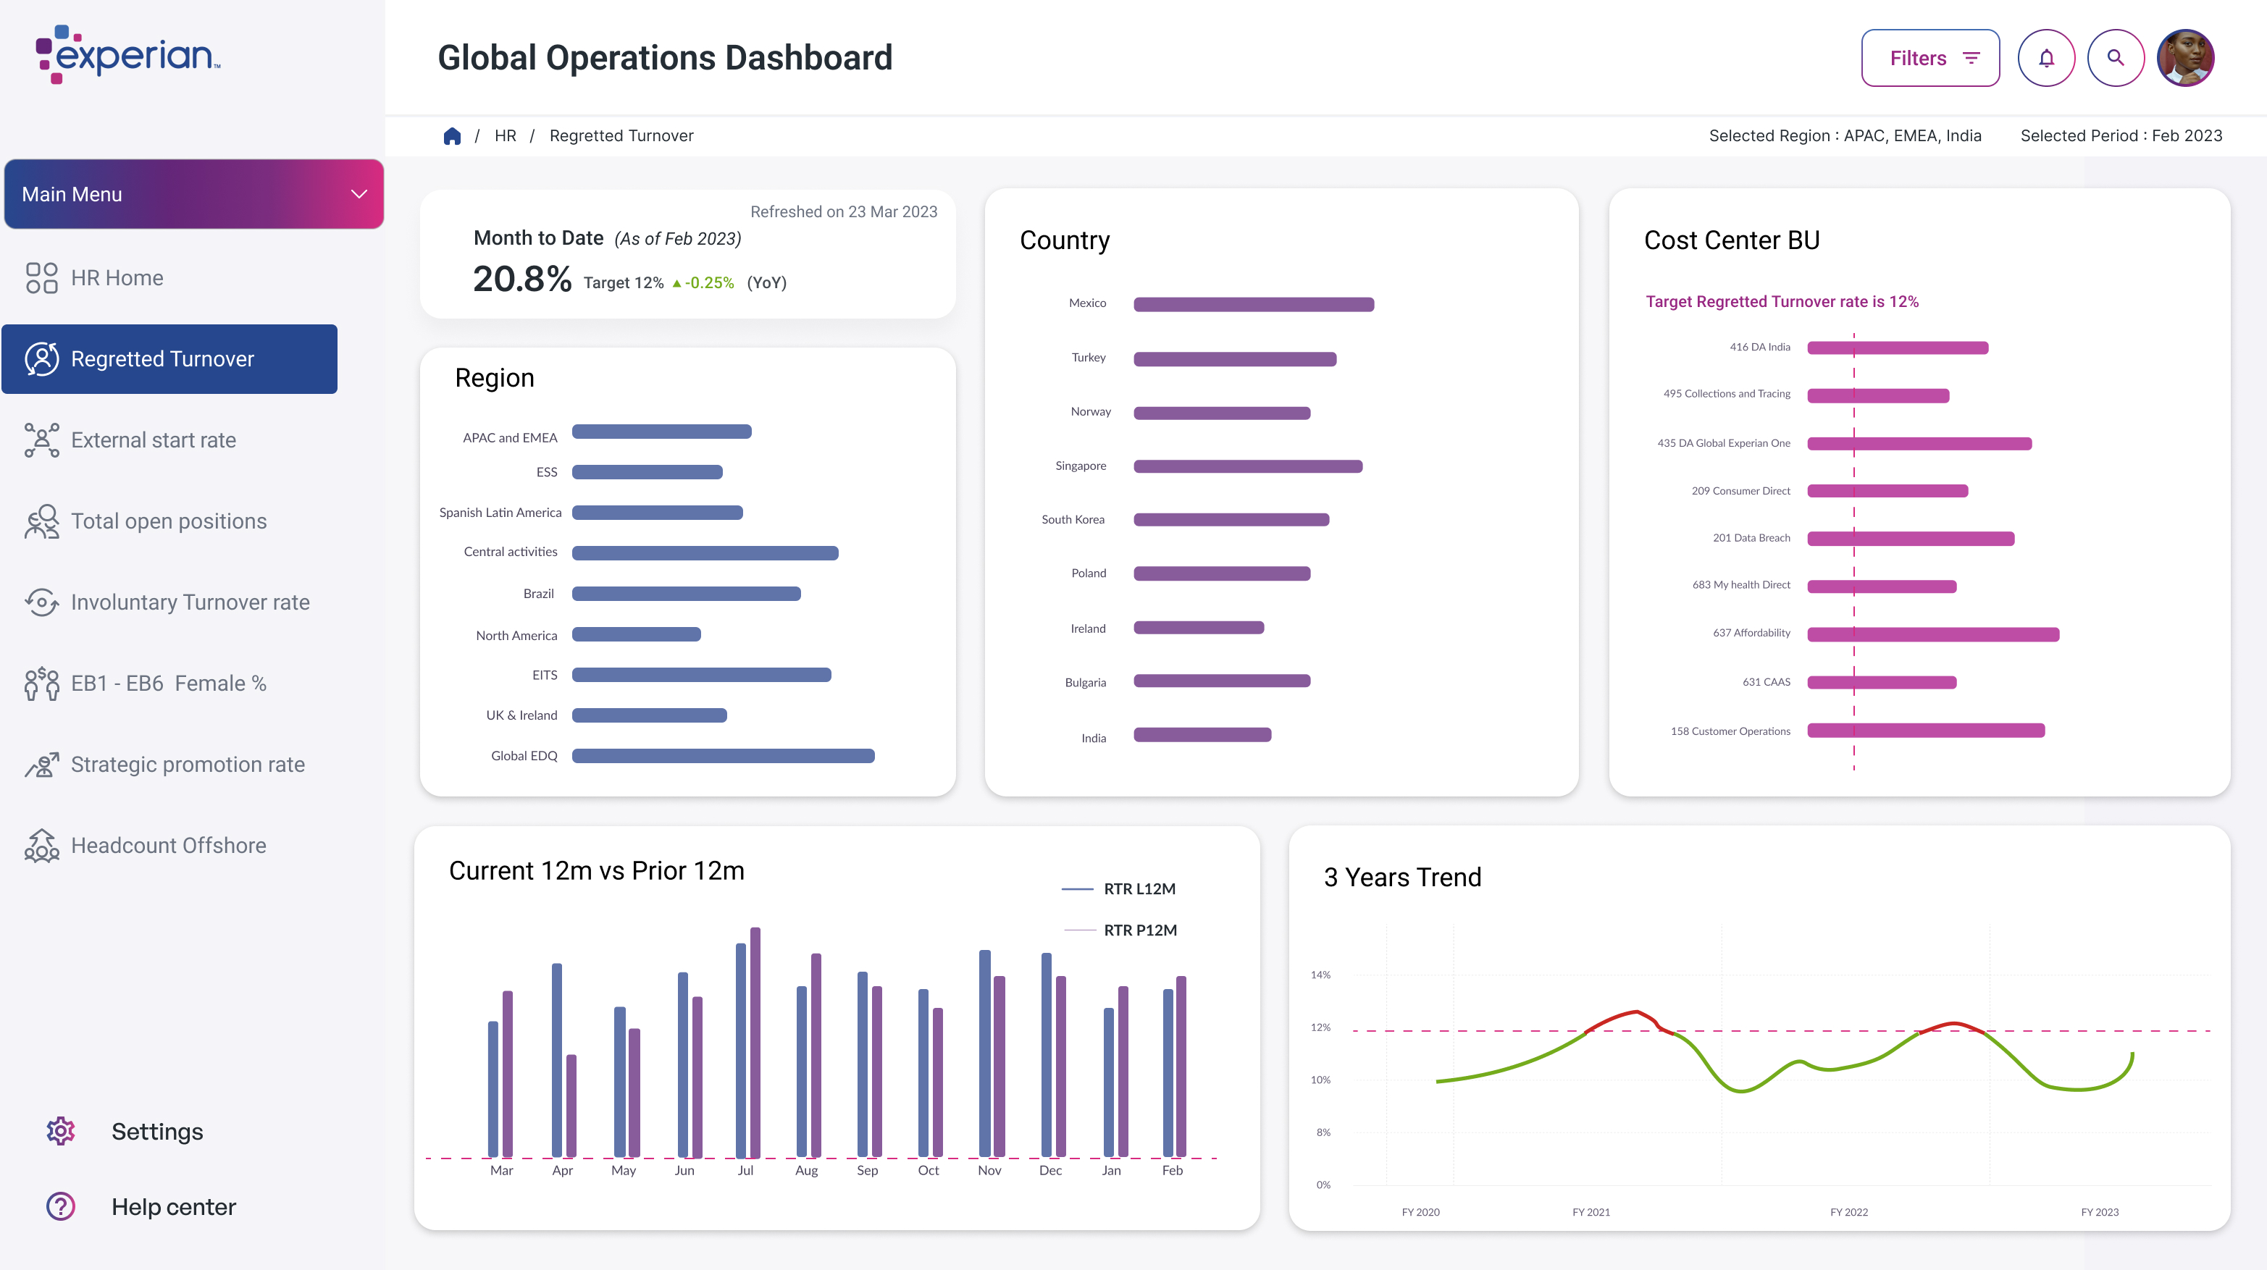
Task: Collapse the Main Menu chevron
Action: pos(359,194)
